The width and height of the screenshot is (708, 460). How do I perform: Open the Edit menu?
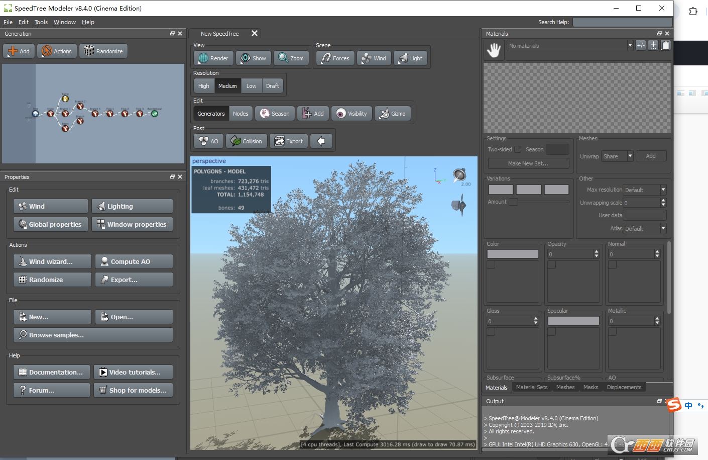click(x=24, y=22)
